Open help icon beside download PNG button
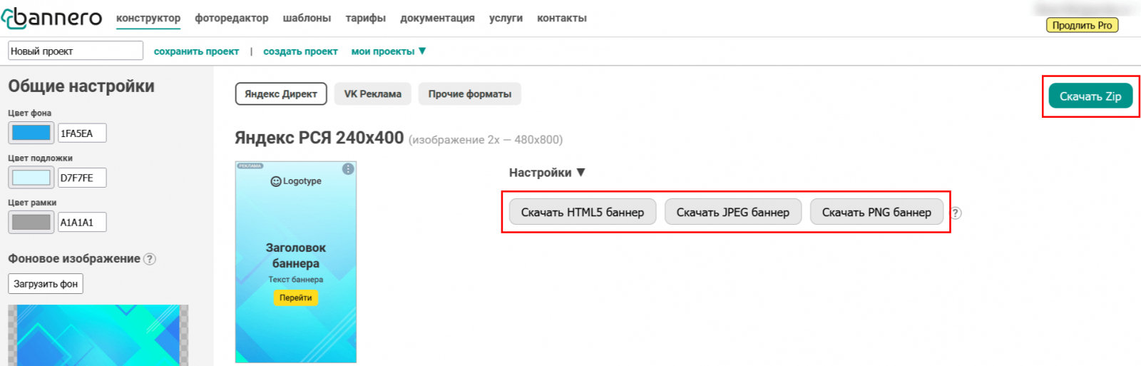The height and width of the screenshot is (366, 1141). [956, 213]
